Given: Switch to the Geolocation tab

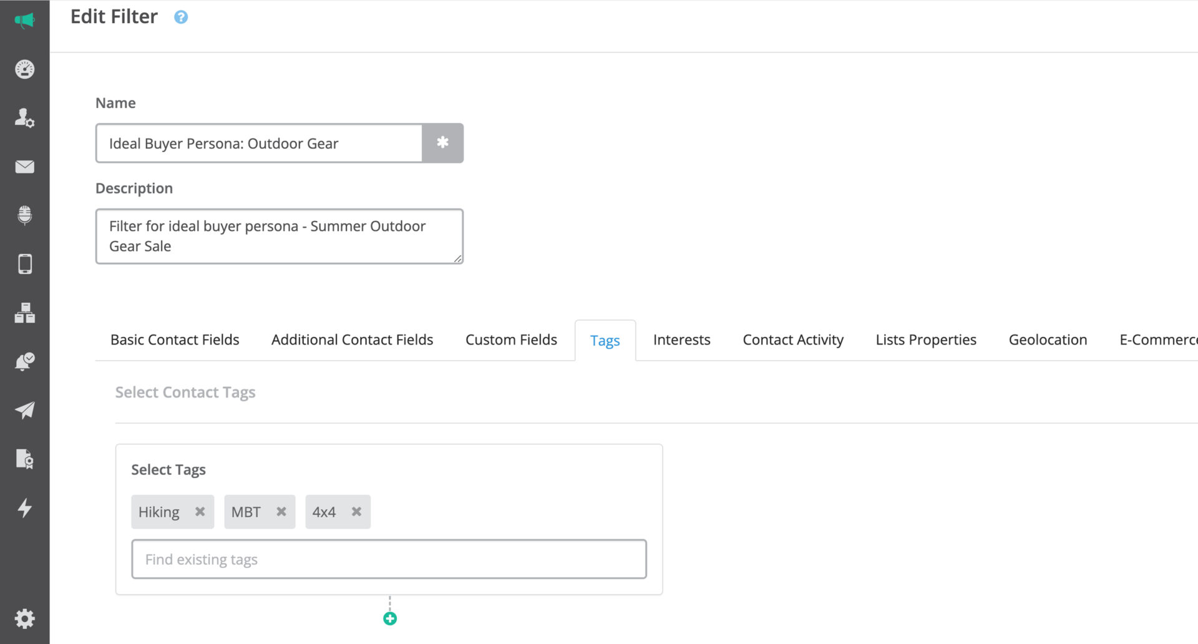Looking at the screenshot, I should point(1048,339).
